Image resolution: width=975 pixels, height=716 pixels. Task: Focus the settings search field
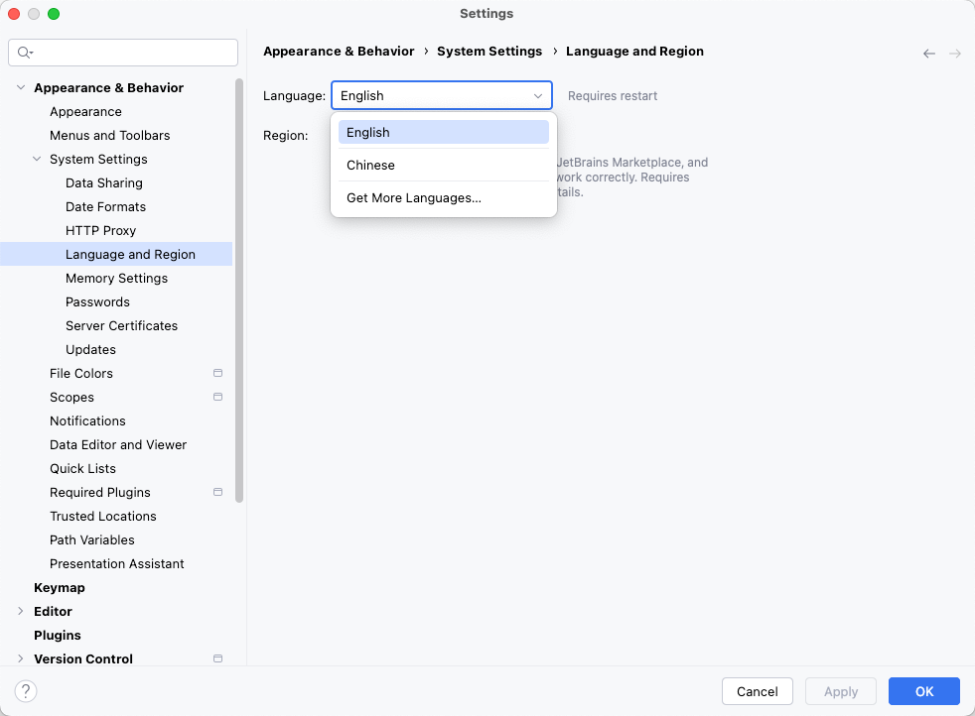123,53
